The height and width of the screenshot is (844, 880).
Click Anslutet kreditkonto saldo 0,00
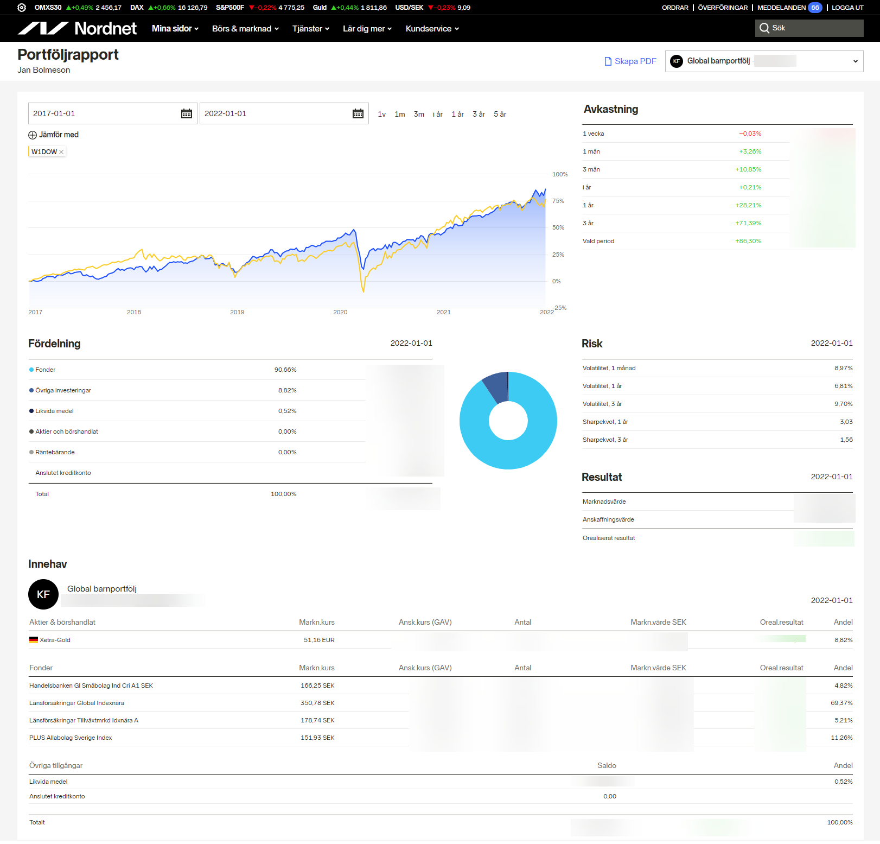coord(610,796)
